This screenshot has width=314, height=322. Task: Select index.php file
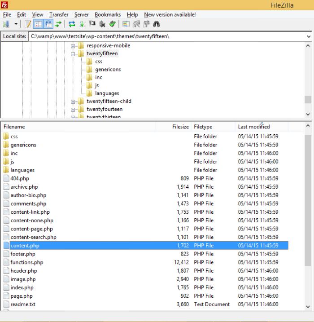pyautogui.click(x=145, y=287)
